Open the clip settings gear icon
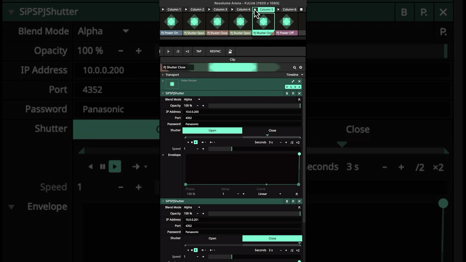466x262 pixels. [x=300, y=67]
